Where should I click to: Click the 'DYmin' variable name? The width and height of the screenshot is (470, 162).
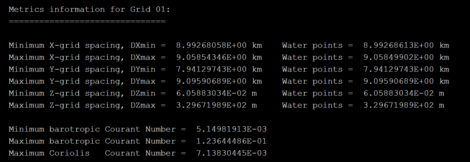point(143,69)
